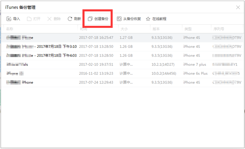245x149 pixels.
Task: Click the 10.2.1(14D27) version cell
Action: (x=163, y=64)
